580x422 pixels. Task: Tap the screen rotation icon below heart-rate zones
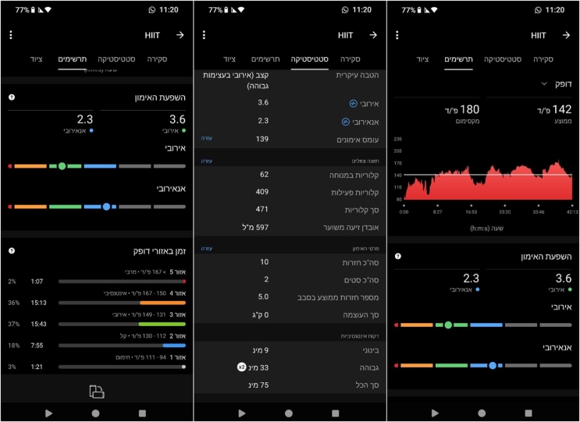96,392
